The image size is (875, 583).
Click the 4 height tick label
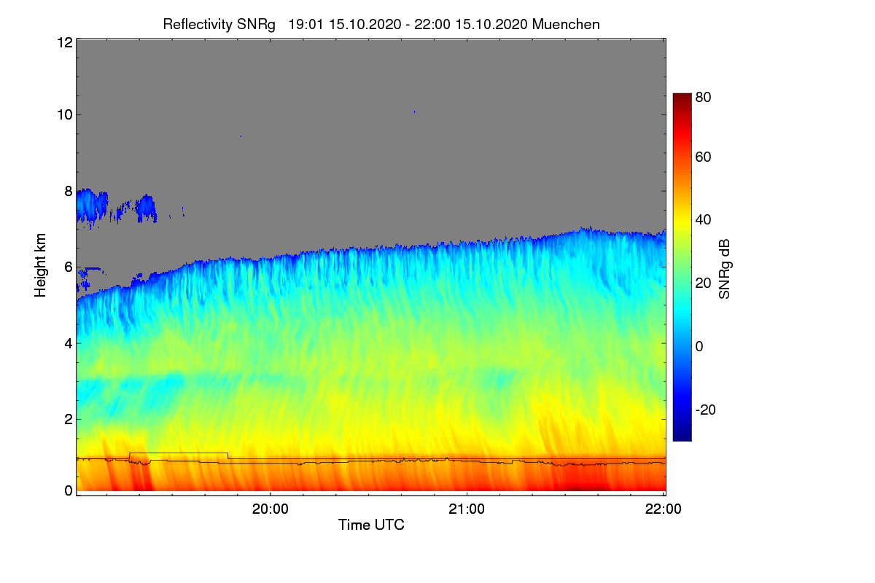68,343
